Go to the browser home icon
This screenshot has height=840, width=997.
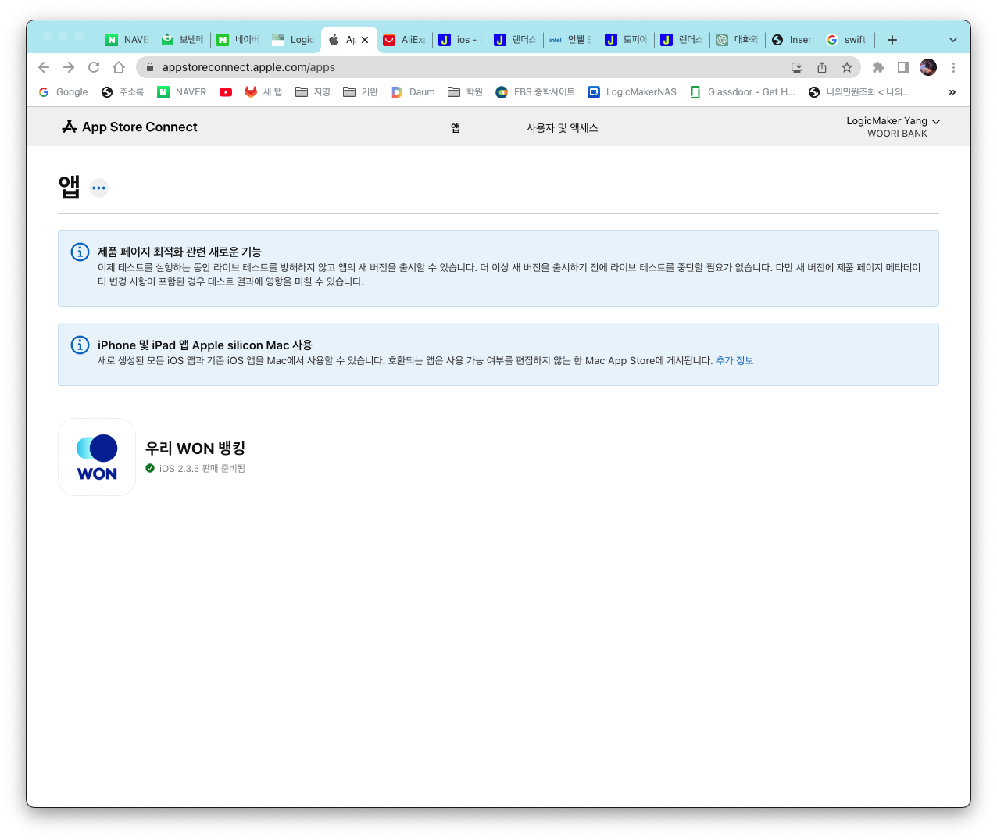119,67
